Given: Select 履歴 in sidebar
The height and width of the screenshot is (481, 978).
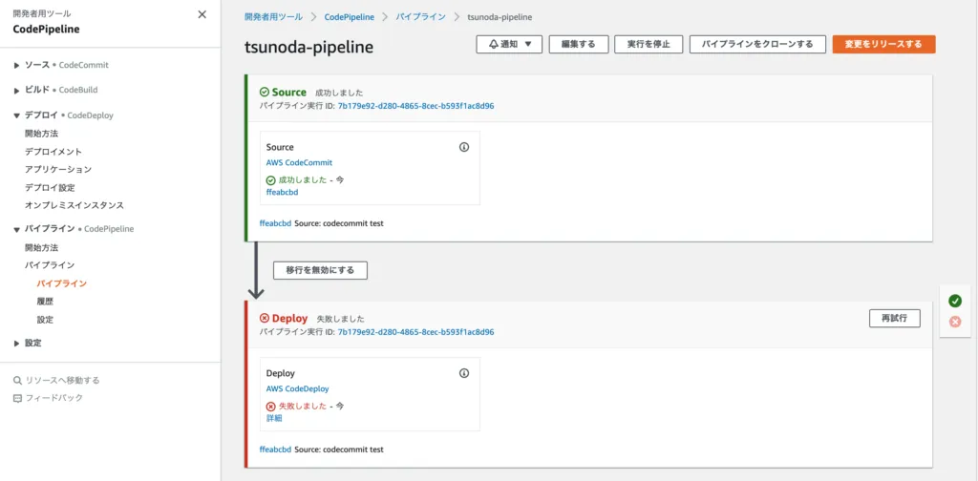Looking at the screenshot, I should pyautogui.click(x=45, y=302).
